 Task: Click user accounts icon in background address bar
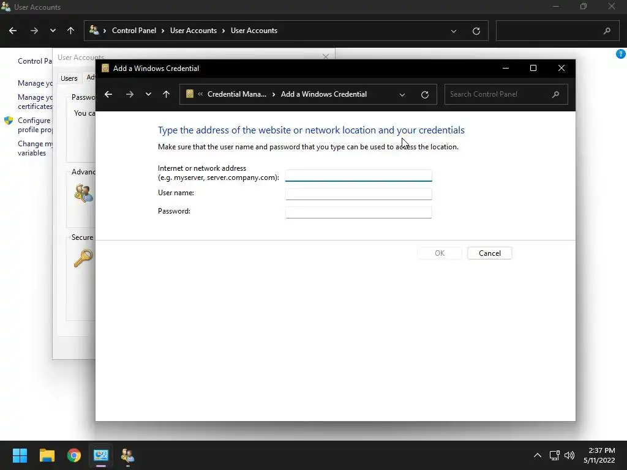pos(94,30)
